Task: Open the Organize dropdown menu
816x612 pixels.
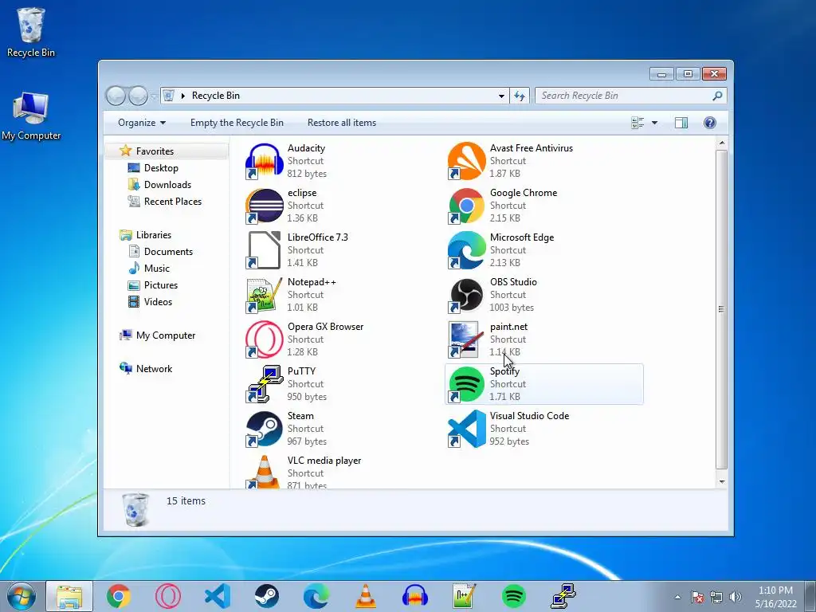Action: tap(142, 123)
